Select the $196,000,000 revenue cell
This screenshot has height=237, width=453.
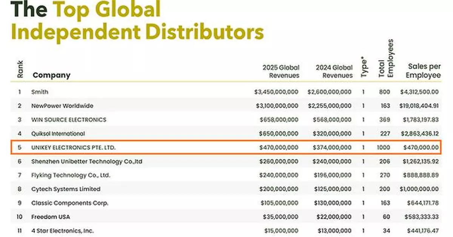coord(332,175)
